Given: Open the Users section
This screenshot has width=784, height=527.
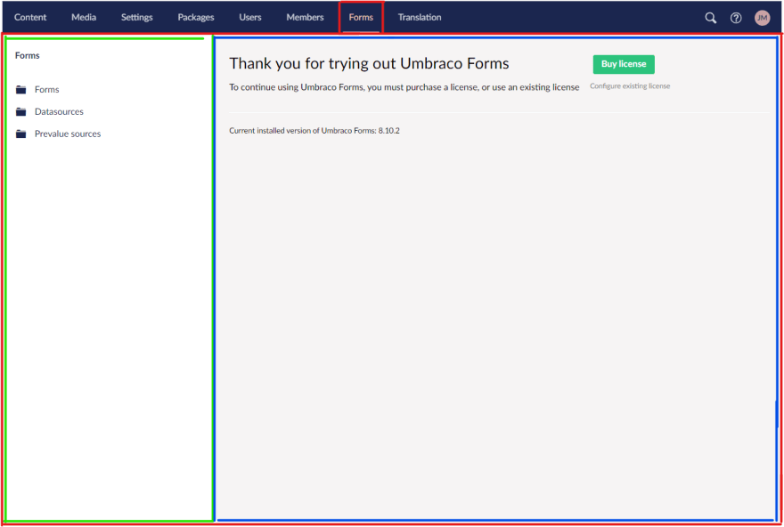Looking at the screenshot, I should point(250,17).
